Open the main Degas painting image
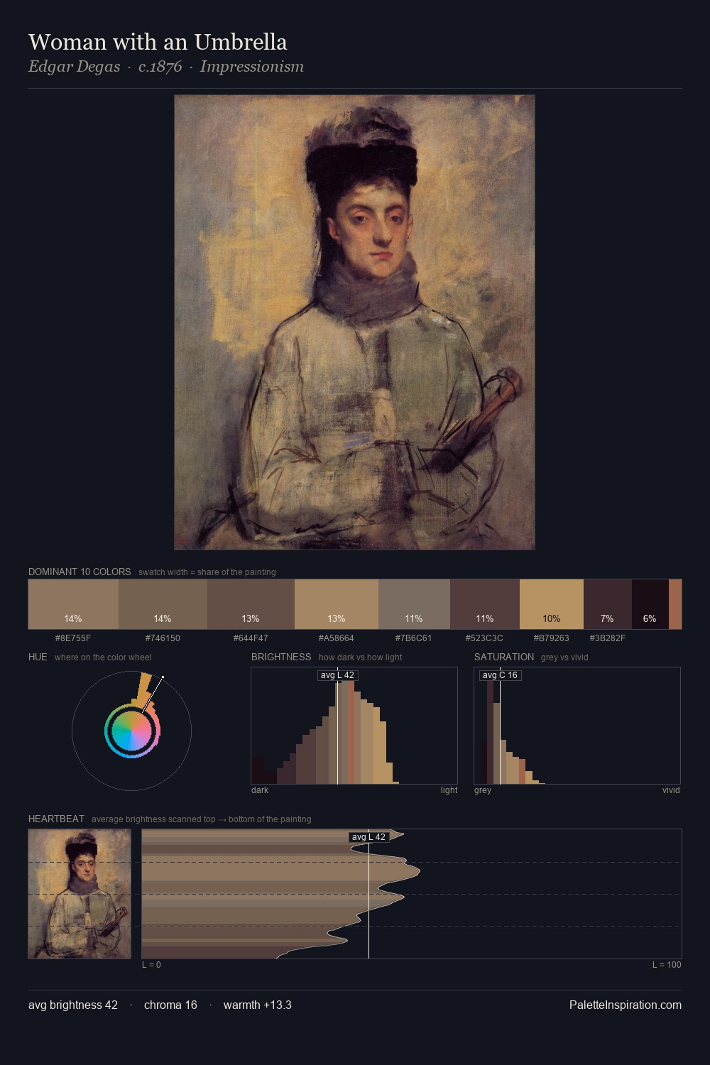 pos(354,322)
